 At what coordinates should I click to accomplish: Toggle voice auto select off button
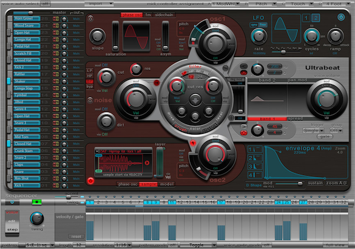point(46,4)
